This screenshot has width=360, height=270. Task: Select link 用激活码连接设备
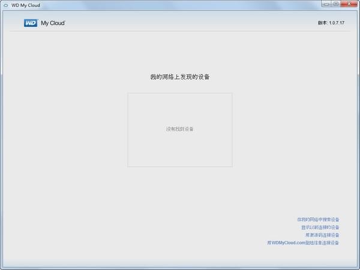tap(322, 235)
